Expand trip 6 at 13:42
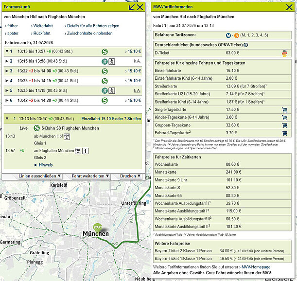 (7, 101)
